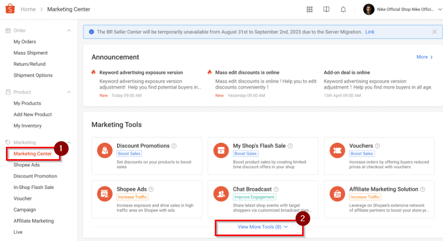This screenshot has height=241, width=443.
Task: Open Discount Promotions help question mark
Action: tap(174, 146)
